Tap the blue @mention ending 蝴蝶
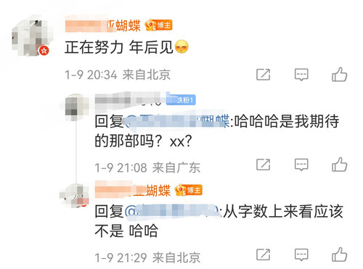This screenshot has width=363, height=269. pyautogui.click(x=177, y=121)
